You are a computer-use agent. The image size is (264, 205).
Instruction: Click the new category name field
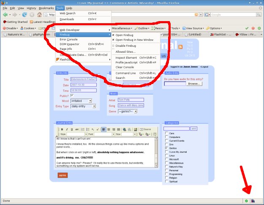point(177,129)
